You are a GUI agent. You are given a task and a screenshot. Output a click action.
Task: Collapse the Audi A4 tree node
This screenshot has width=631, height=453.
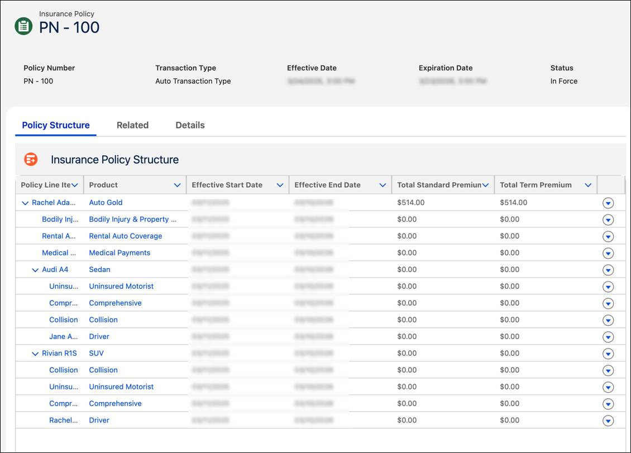click(35, 270)
